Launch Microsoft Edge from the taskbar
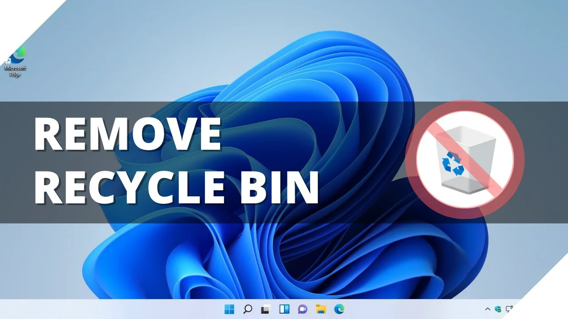This screenshot has width=568, height=319. [x=339, y=309]
